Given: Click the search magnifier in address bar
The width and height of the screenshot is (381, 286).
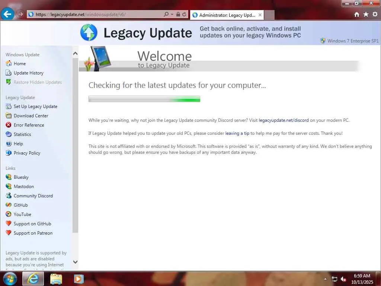Looking at the screenshot, I should click(x=166, y=15).
